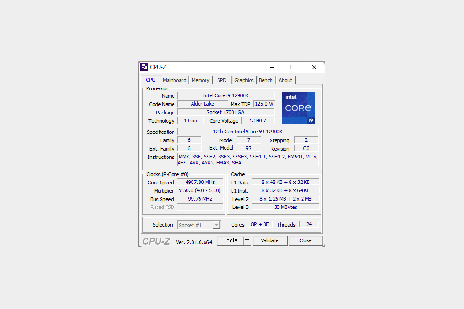Open the Mainboard tab

click(x=174, y=80)
